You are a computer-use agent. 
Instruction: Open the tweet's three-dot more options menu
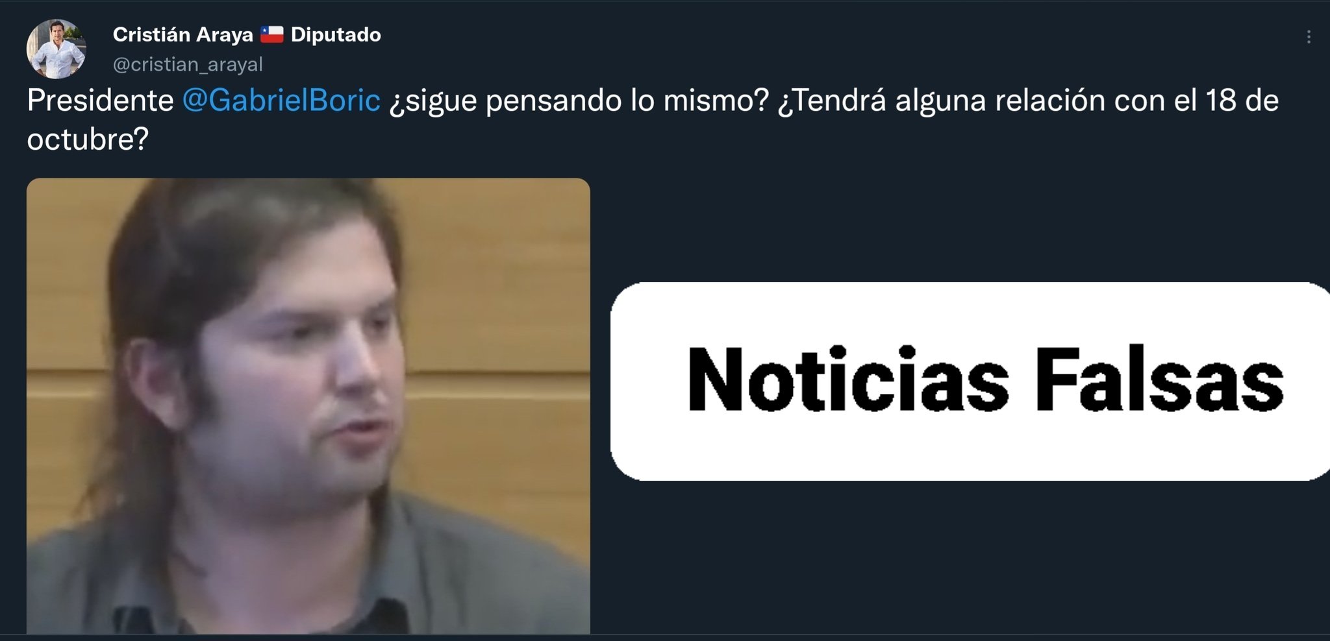[x=1309, y=37]
